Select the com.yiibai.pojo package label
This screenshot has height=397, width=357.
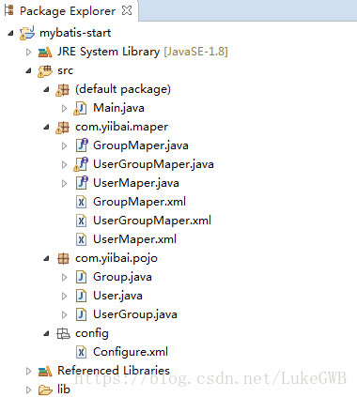116,259
